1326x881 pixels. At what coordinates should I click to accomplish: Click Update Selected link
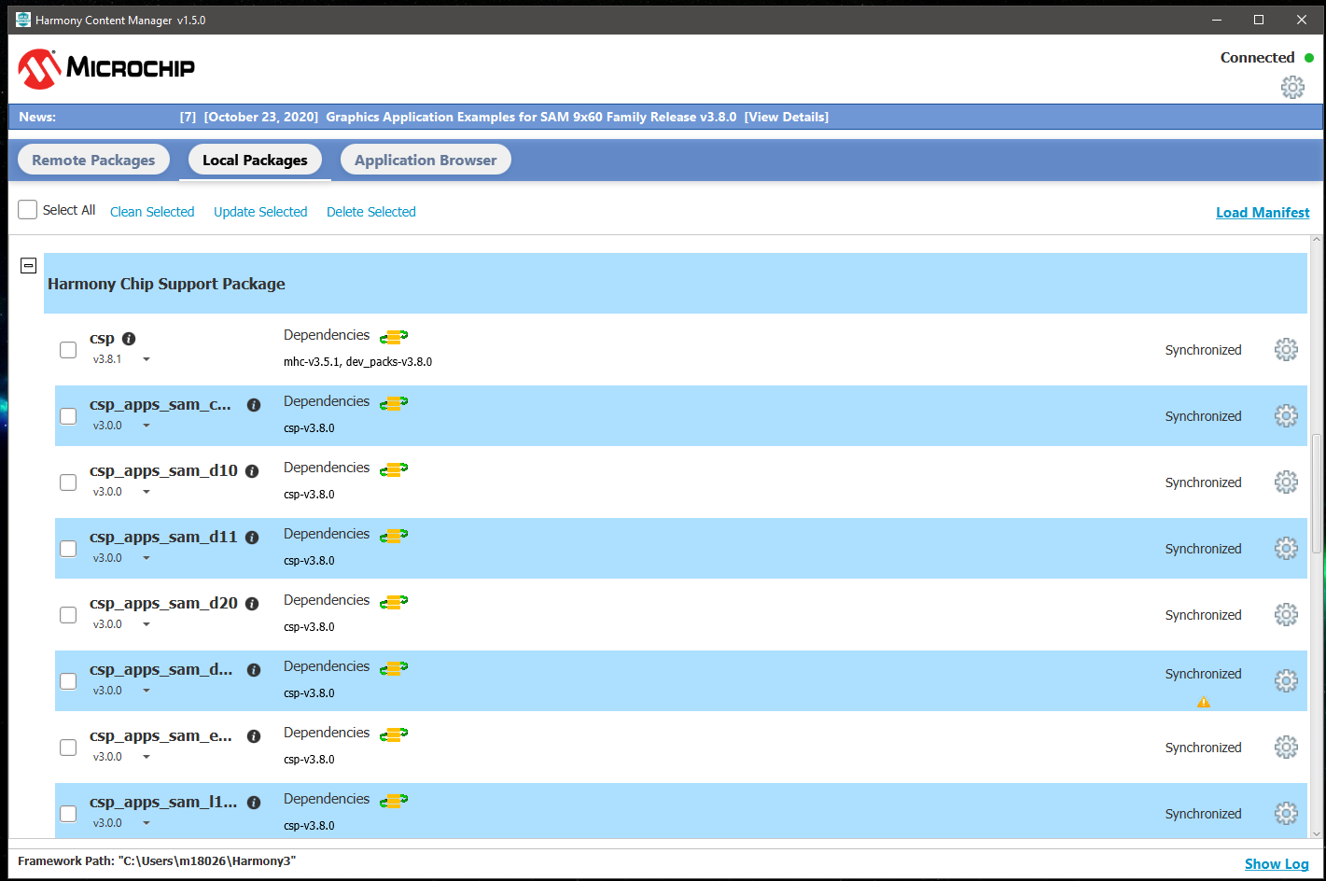point(260,212)
